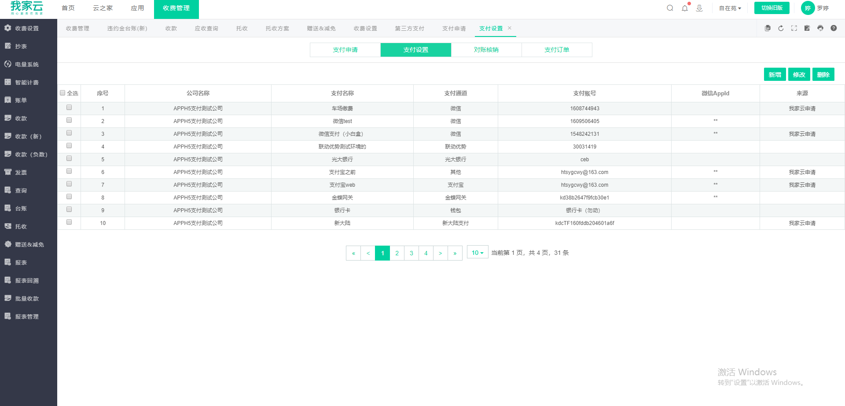Click the 1608744943 account cell

584,109
